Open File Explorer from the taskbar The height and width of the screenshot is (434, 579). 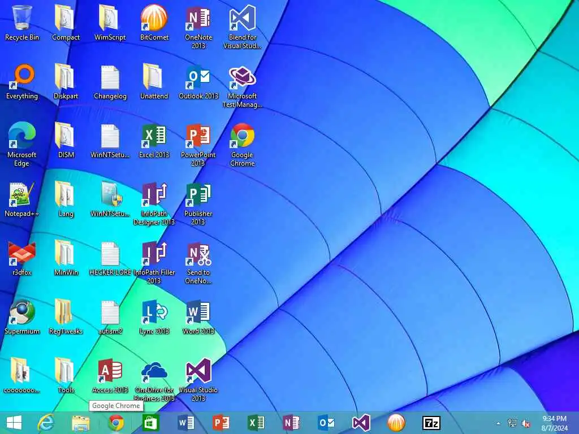click(x=81, y=423)
